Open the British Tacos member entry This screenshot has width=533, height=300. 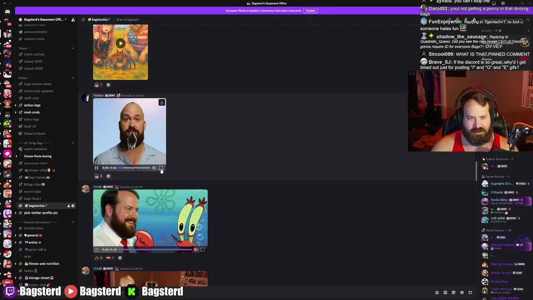(x=506, y=273)
